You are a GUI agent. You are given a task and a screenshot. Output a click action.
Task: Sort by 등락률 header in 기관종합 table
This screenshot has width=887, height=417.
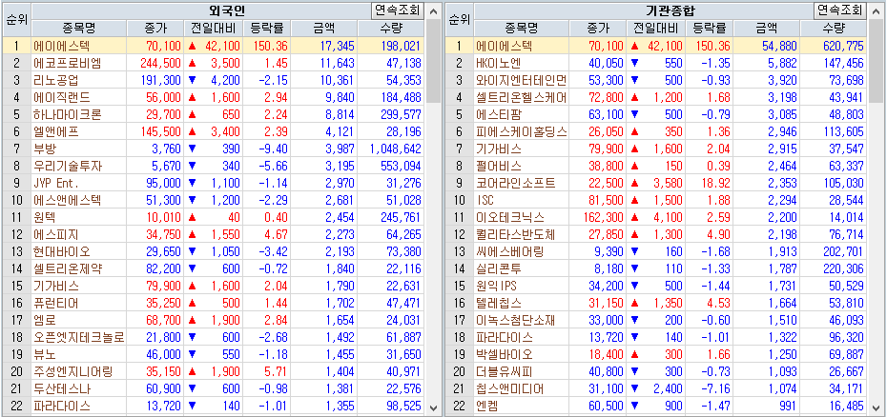(709, 29)
